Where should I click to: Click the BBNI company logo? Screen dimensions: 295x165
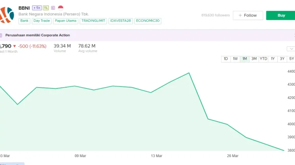(7, 15)
